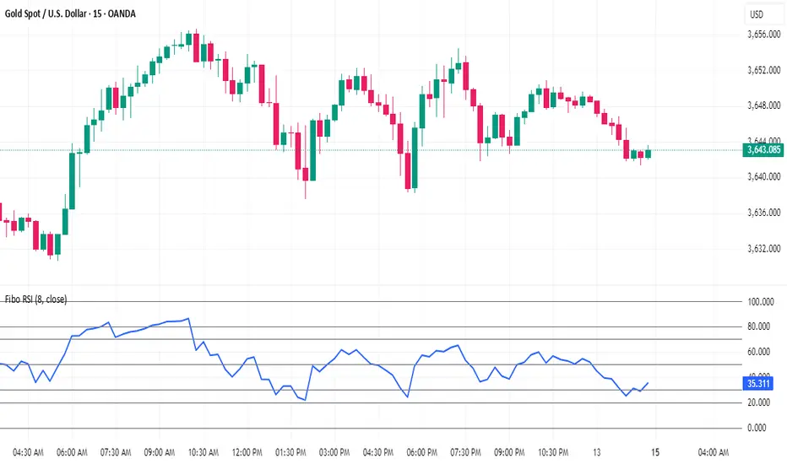Click the 100.000 RSI scale label
Image resolution: width=787 pixels, height=464 pixels.
pyautogui.click(x=761, y=302)
